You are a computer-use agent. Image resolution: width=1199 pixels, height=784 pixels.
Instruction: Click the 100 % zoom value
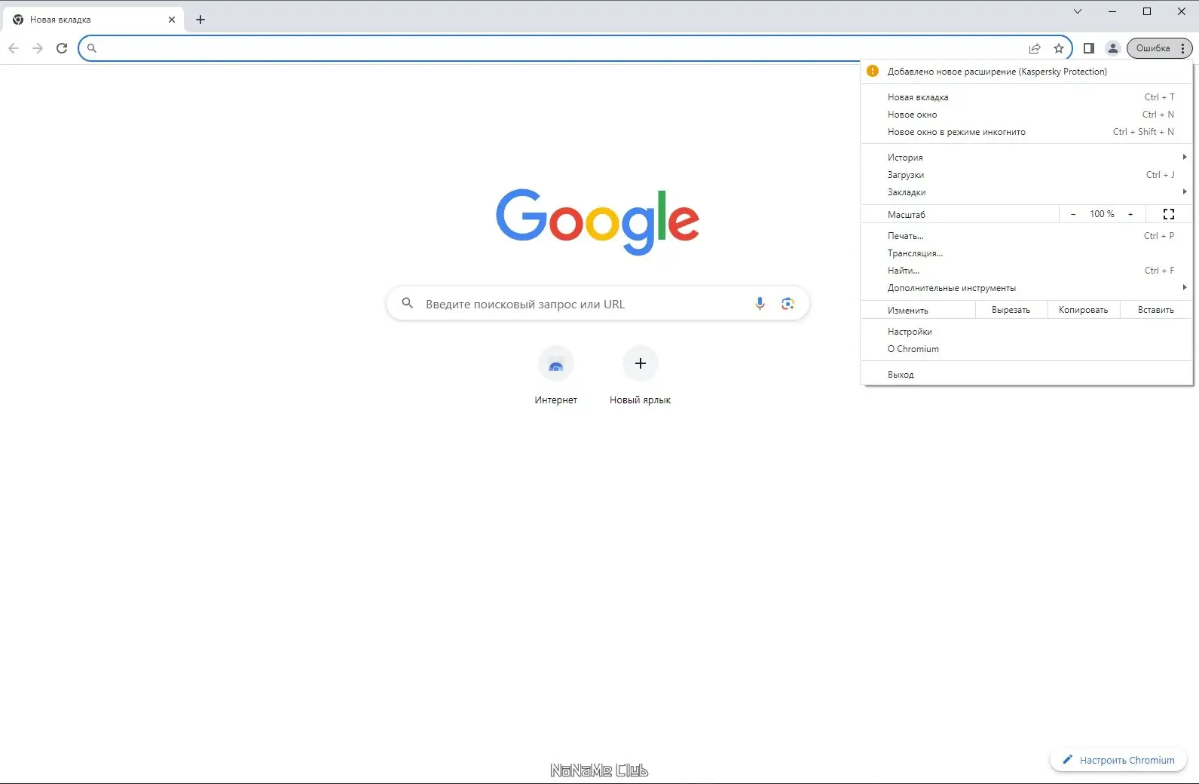[x=1102, y=214]
